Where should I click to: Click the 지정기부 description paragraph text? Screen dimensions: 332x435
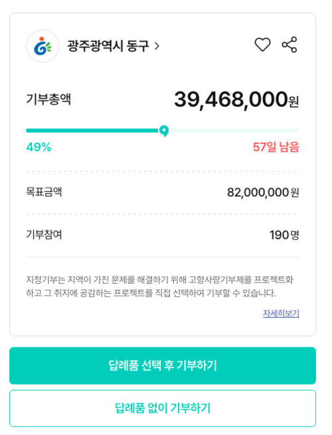pos(160,286)
